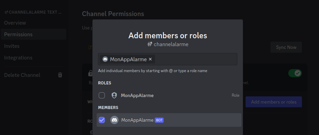Click the 'Add members or roles' dialog title

click(168, 36)
